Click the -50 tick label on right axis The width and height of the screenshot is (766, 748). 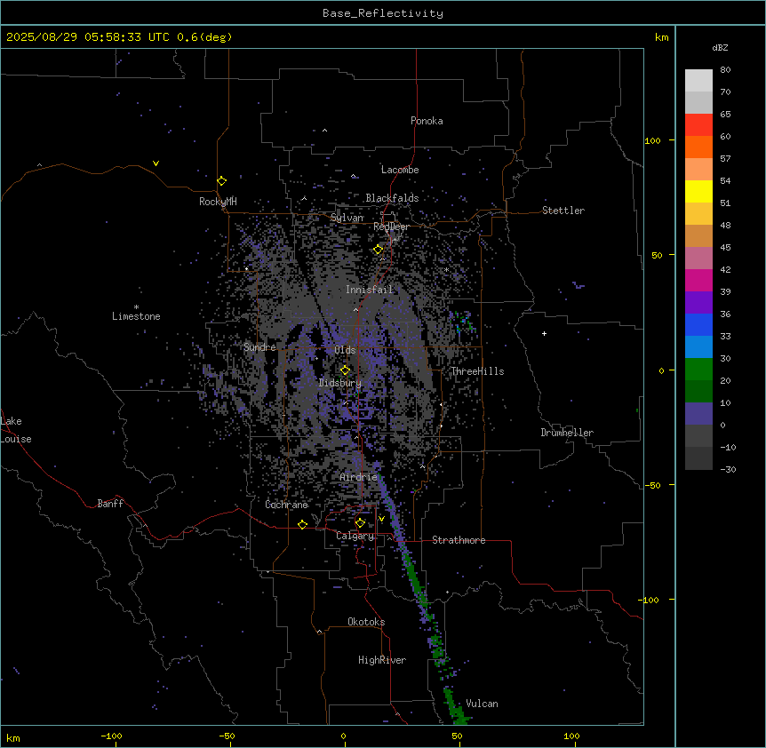pyautogui.click(x=652, y=485)
